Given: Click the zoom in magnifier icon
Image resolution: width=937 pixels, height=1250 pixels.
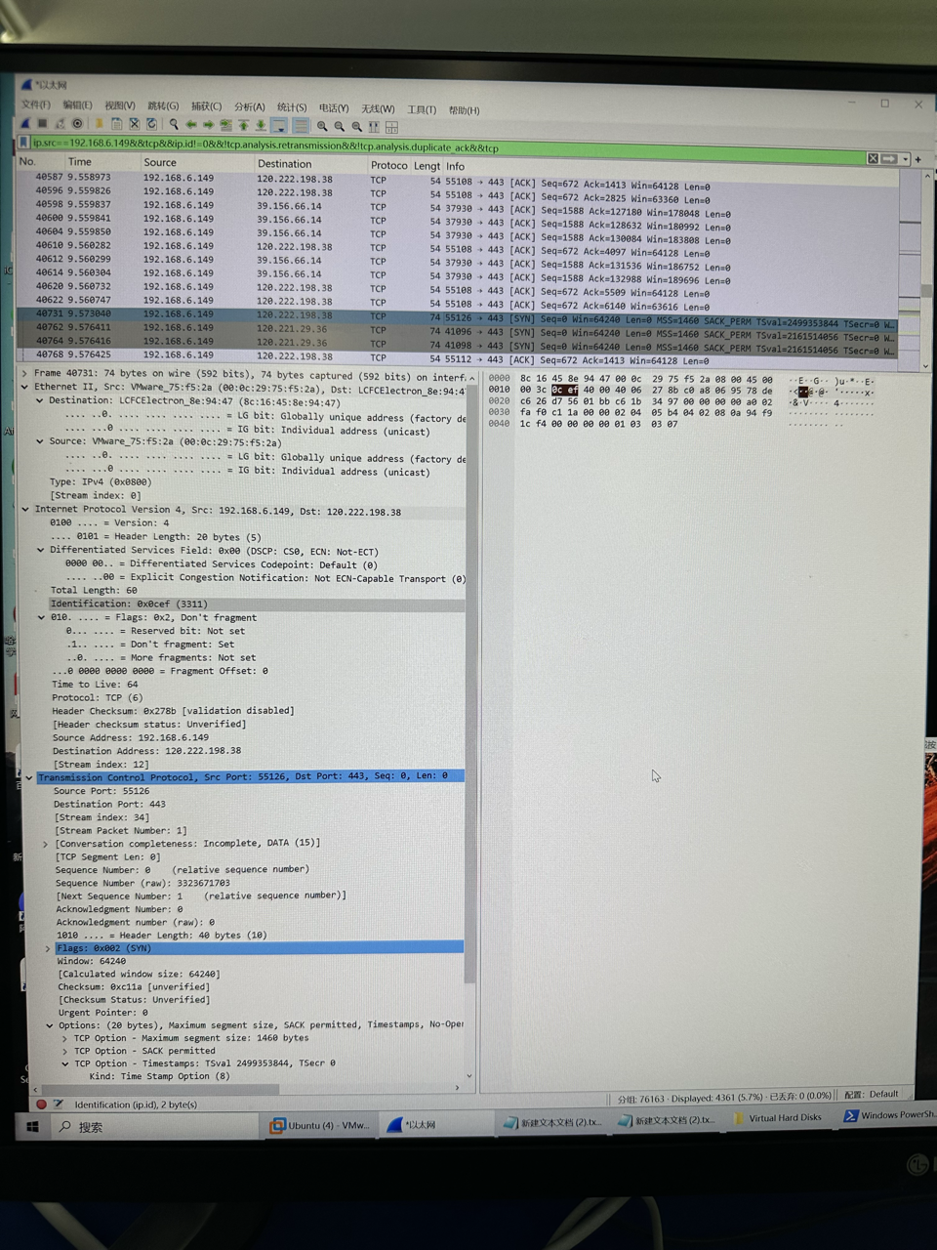Looking at the screenshot, I should 321,126.
